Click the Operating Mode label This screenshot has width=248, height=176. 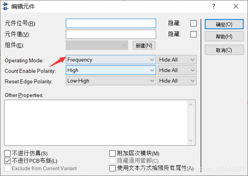click(x=24, y=60)
